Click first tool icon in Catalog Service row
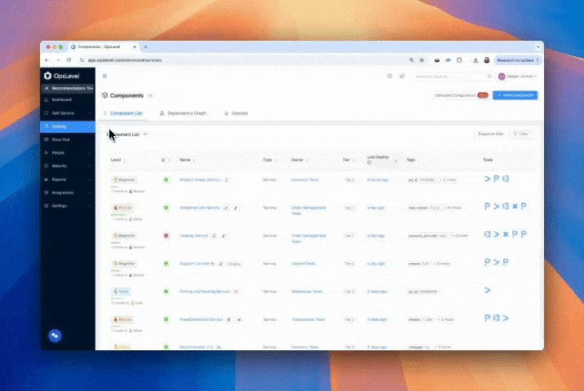This screenshot has width=584, height=391. [x=487, y=234]
